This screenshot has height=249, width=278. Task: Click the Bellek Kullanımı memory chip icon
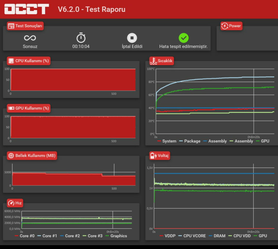[11, 155]
